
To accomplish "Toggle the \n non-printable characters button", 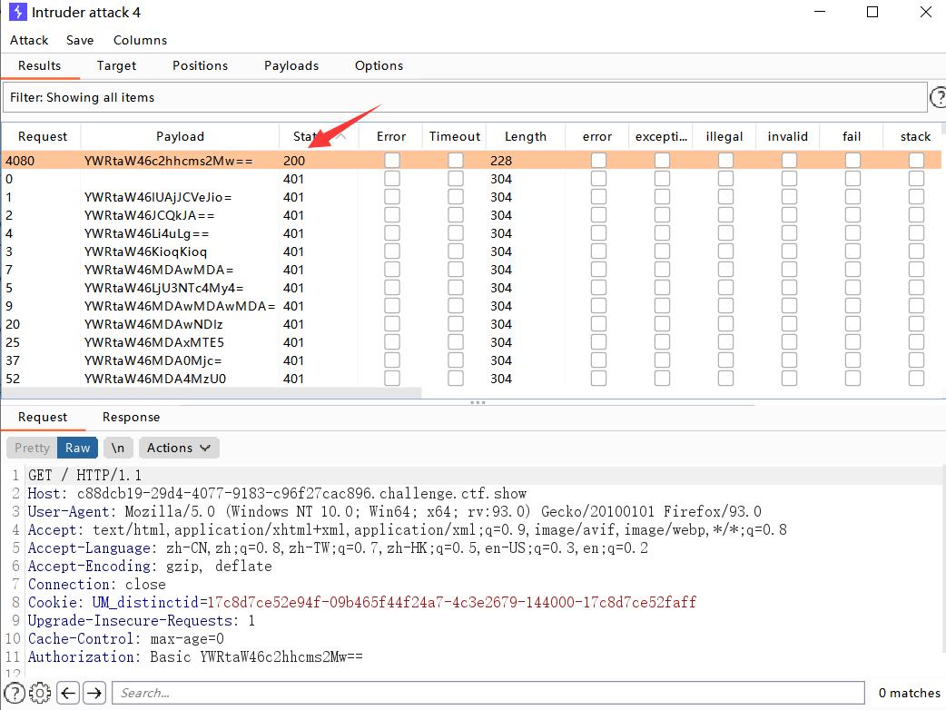I will (118, 448).
